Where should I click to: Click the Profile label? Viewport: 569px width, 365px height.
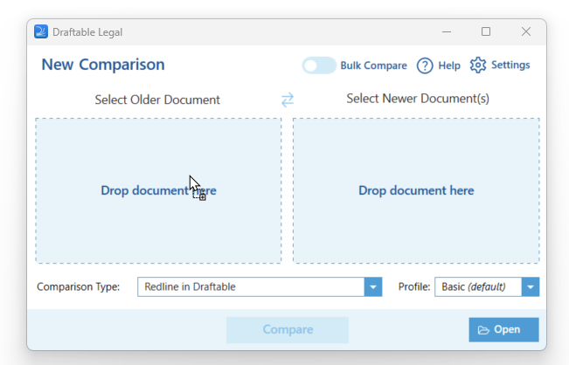[414, 286]
